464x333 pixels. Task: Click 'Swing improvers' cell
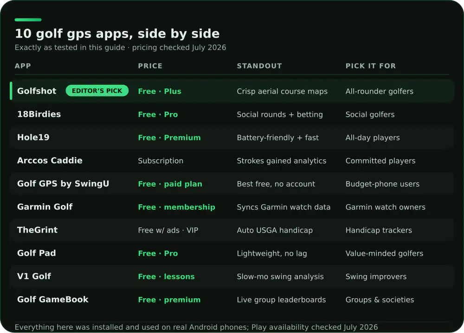point(376,276)
